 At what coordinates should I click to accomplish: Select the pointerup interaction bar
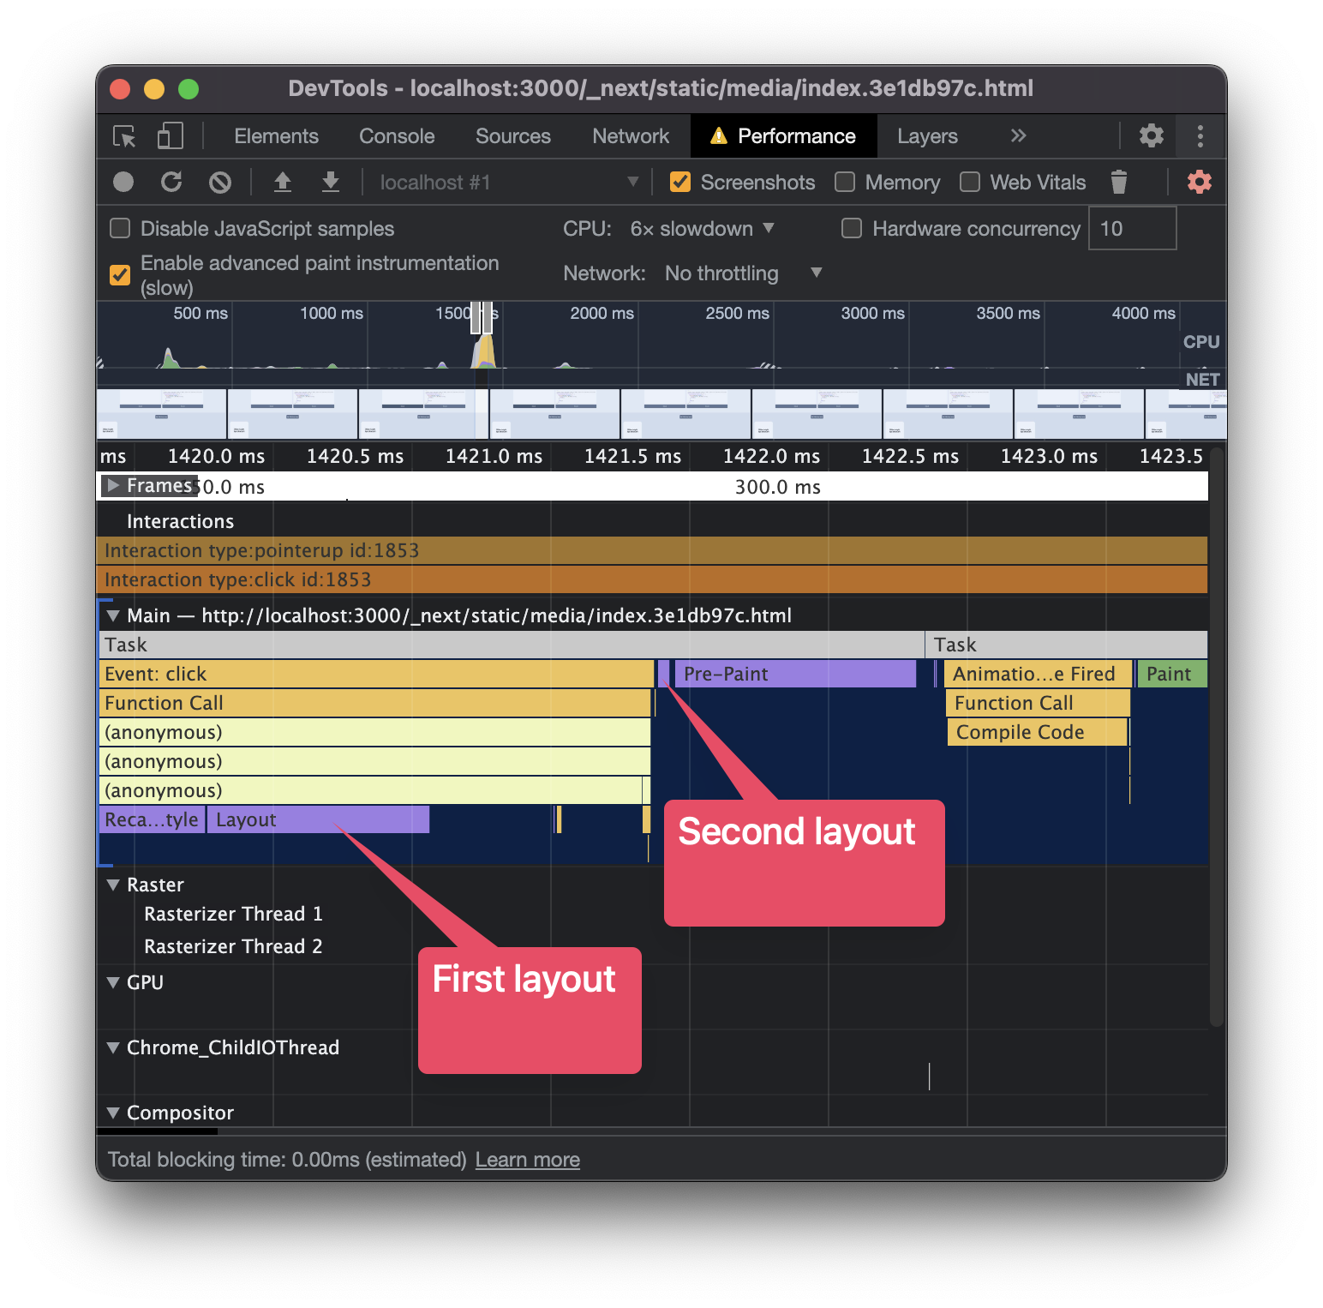653,550
